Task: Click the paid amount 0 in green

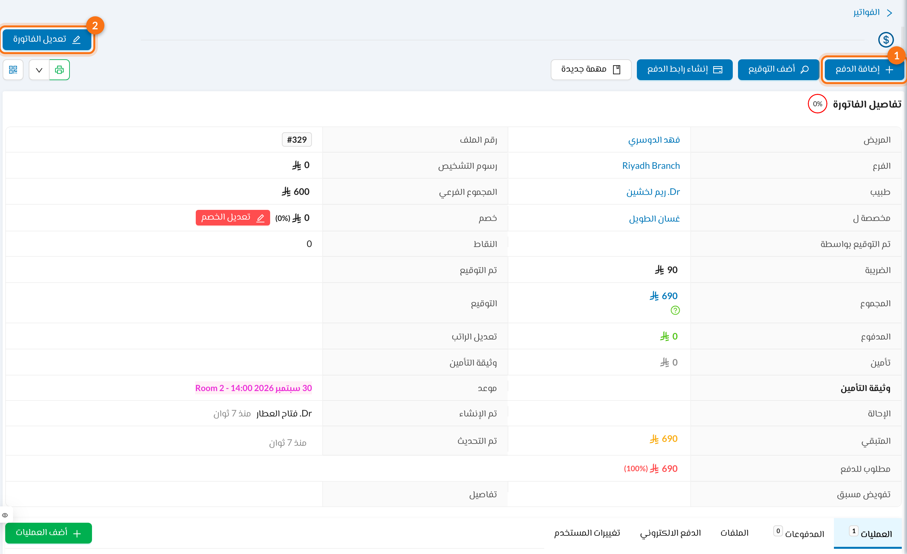Action: 669,336
